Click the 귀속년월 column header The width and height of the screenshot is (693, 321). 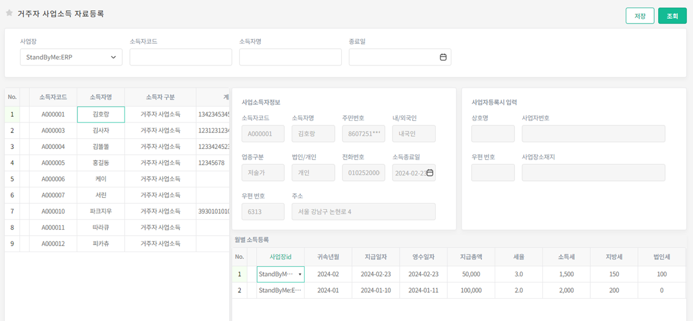(x=328, y=257)
